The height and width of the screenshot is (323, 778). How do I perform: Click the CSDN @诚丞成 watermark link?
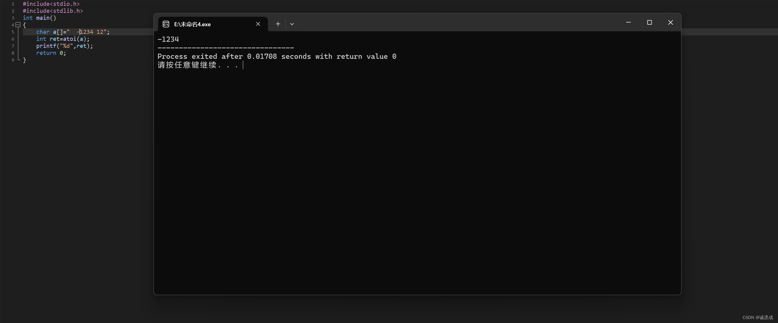point(758,317)
